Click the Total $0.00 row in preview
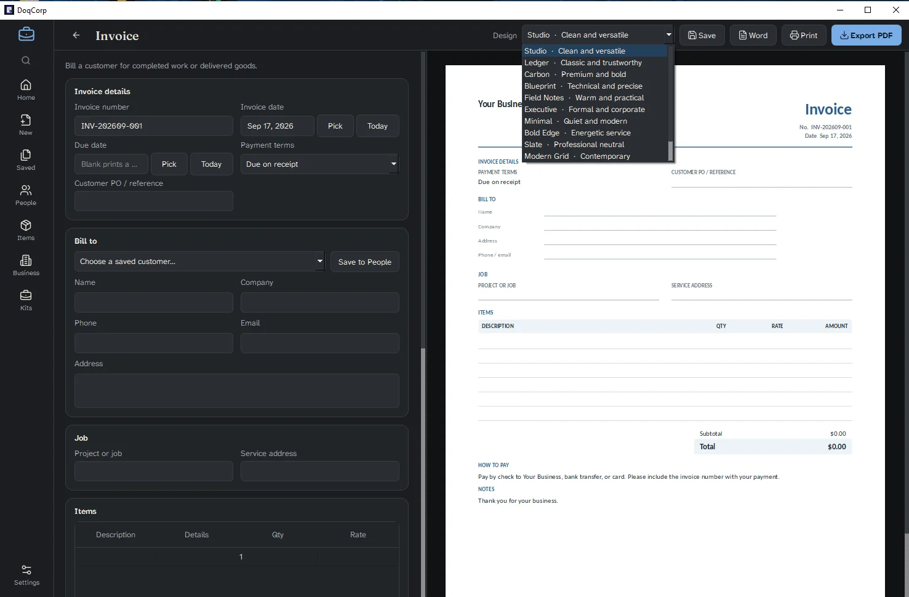This screenshot has width=909, height=597. tap(773, 447)
